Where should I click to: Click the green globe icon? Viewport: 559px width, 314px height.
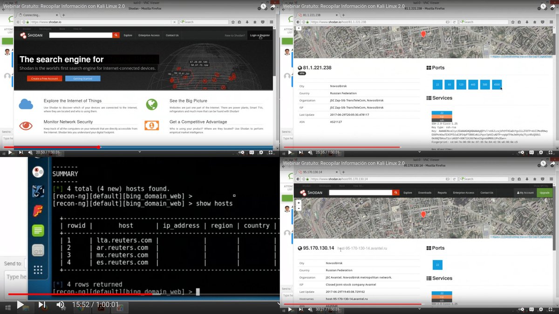pyautogui.click(x=151, y=104)
